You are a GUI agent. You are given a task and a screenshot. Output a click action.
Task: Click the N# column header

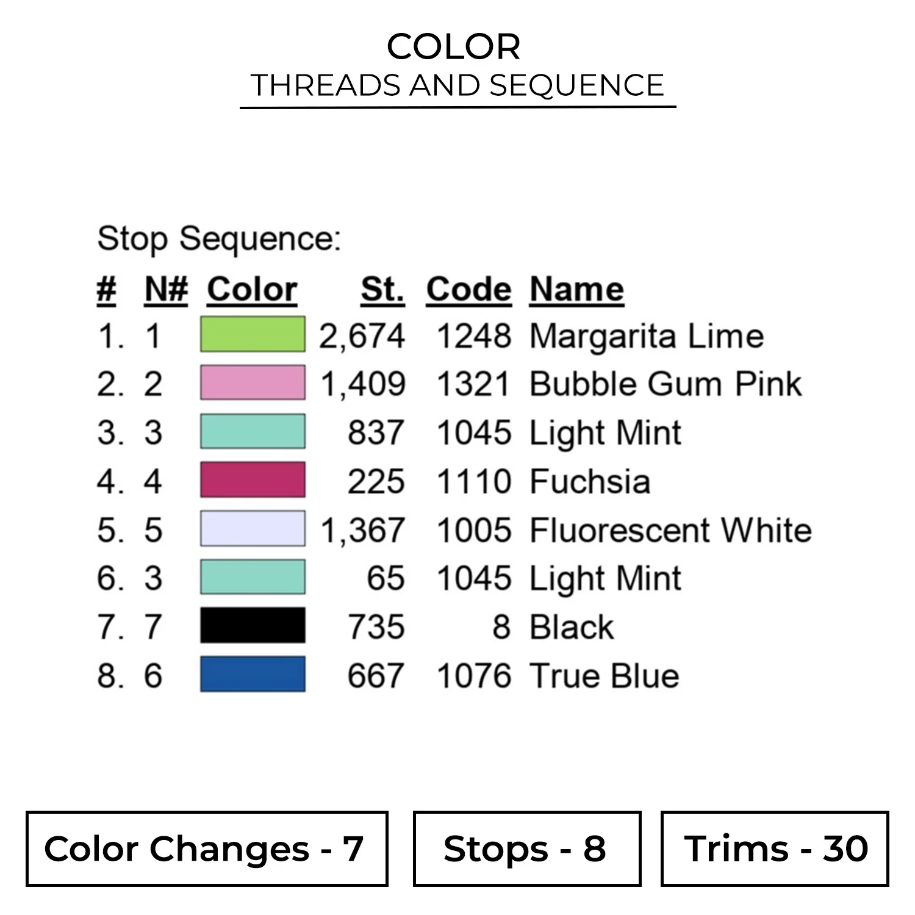[166, 289]
